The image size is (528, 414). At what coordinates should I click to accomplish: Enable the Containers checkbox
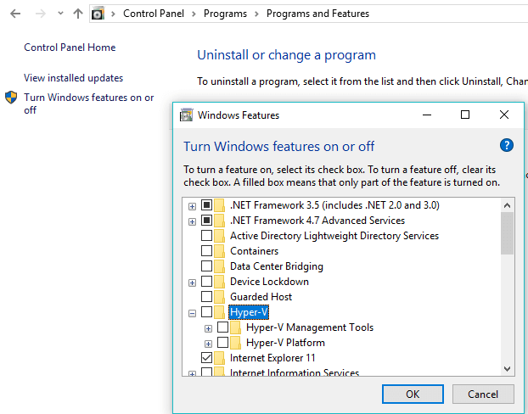pyautogui.click(x=206, y=250)
